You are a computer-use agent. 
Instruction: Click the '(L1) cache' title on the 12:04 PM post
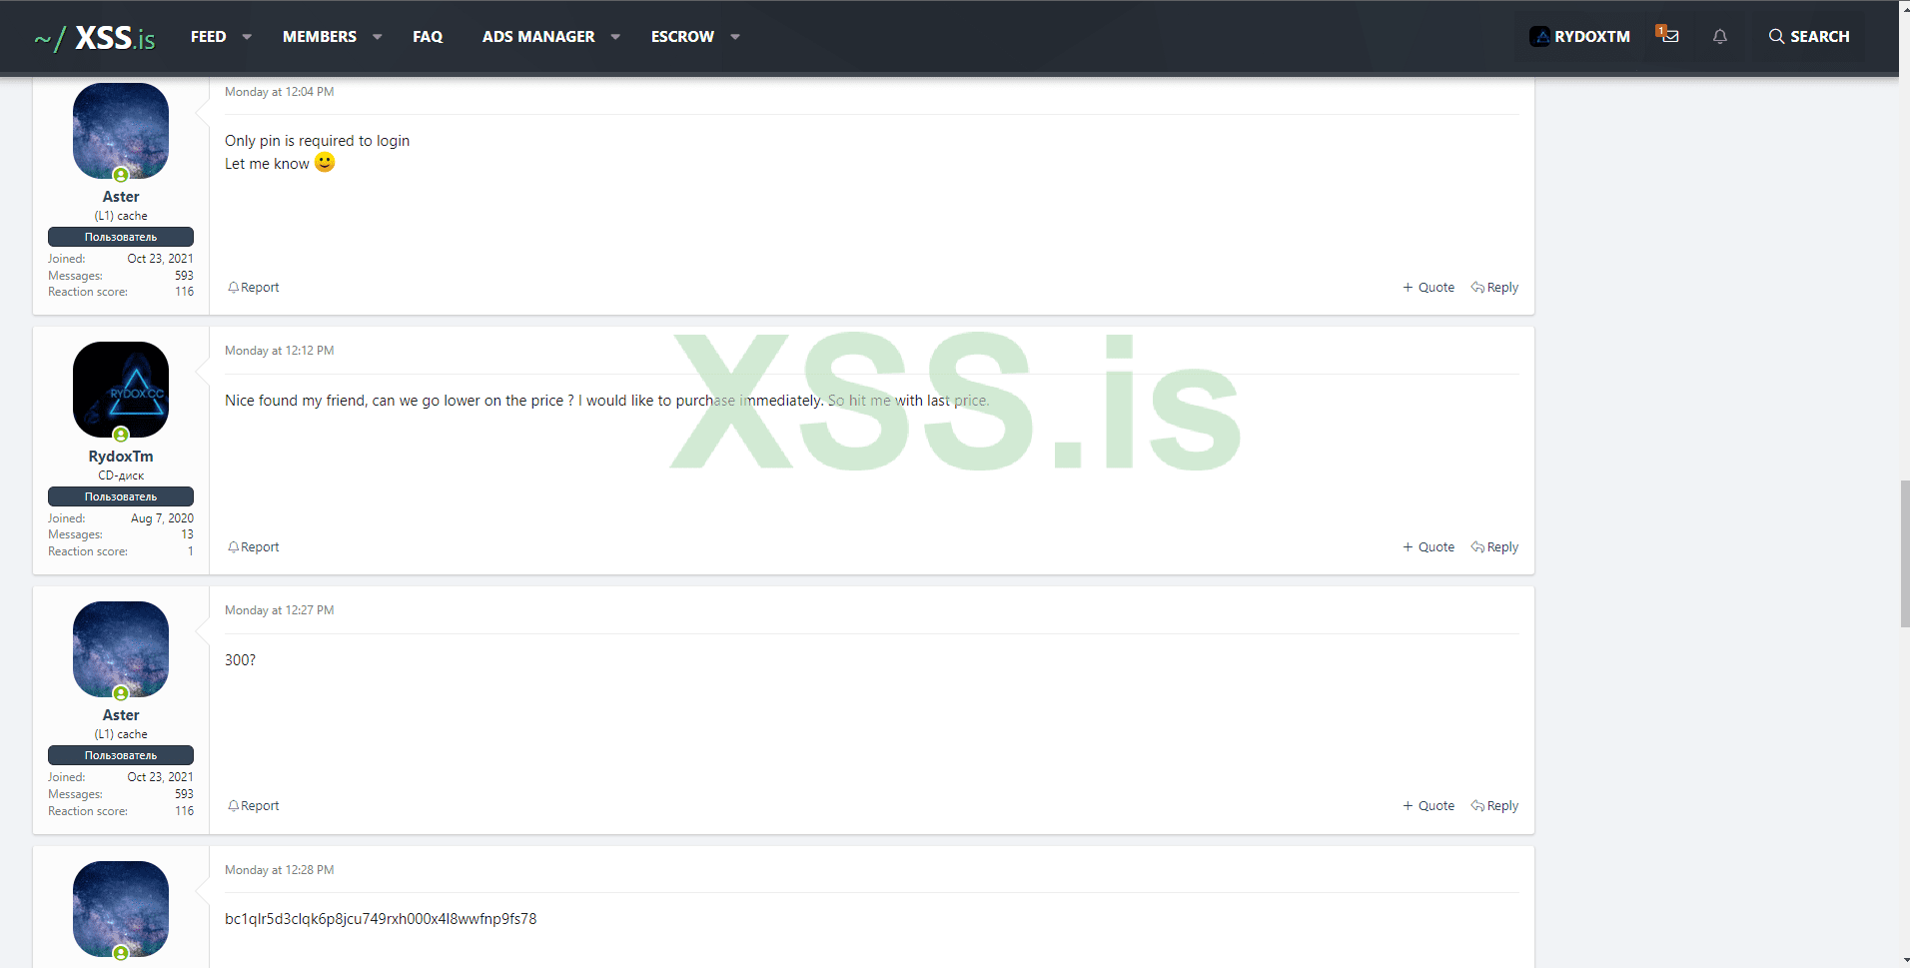tap(121, 216)
